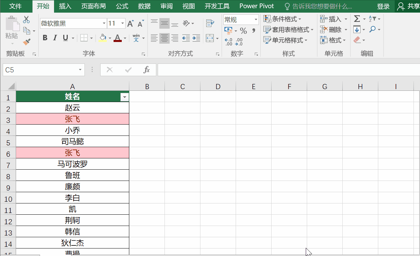Toggle middle vertical alignment
Image resolution: width=420 pixels, height=256 pixels.
click(165, 23)
